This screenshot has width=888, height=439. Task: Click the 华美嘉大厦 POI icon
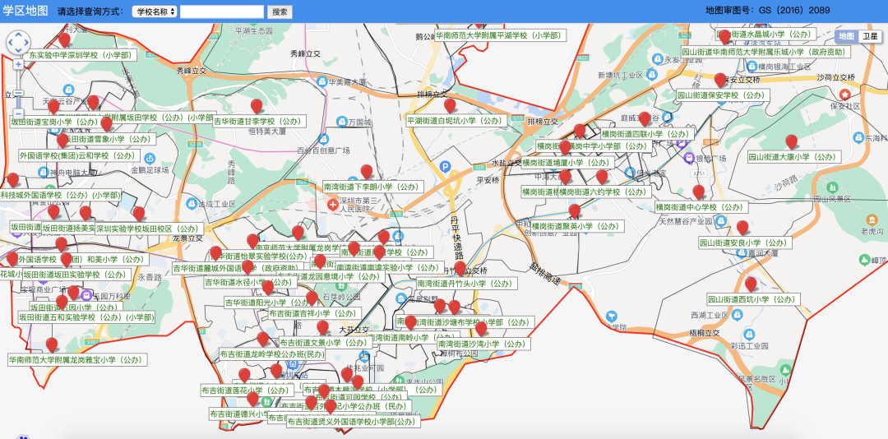(321, 81)
